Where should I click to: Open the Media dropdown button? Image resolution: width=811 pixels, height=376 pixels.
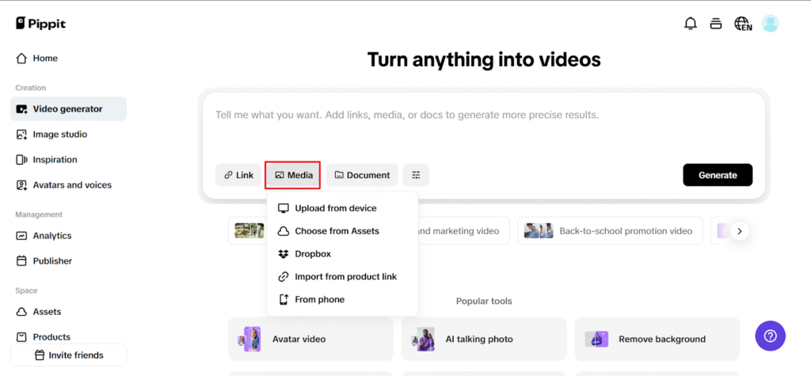tap(293, 175)
